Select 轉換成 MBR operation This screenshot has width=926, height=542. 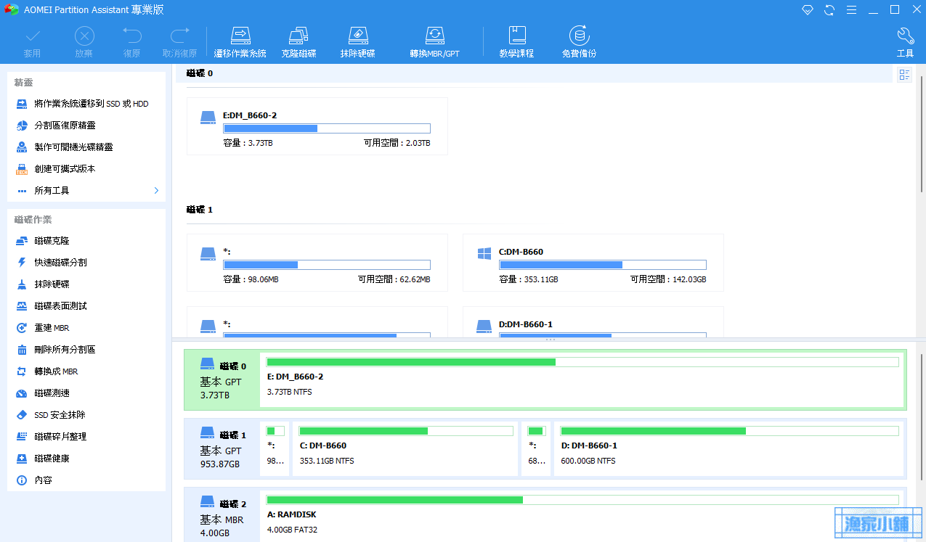coord(86,371)
